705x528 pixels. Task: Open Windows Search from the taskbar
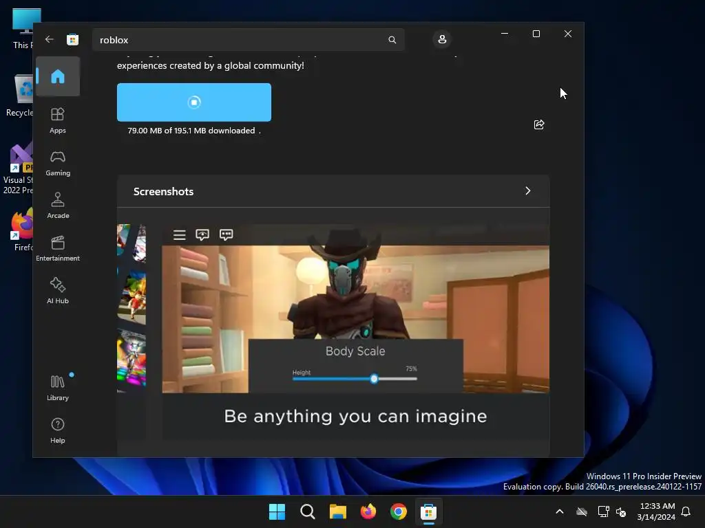pyautogui.click(x=308, y=511)
